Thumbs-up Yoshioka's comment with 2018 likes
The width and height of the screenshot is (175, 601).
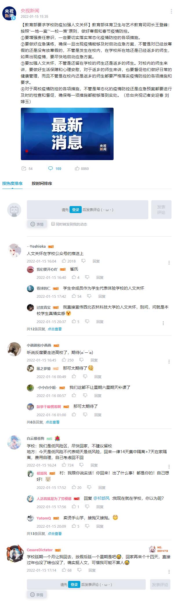click(64, 261)
